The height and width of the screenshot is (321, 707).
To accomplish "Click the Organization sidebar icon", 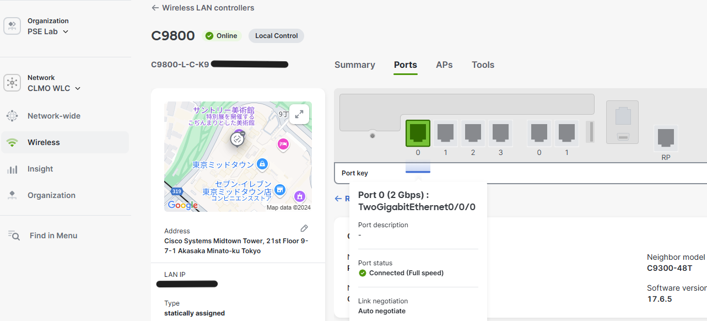I will pyautogui.click(x=12, y=195).
